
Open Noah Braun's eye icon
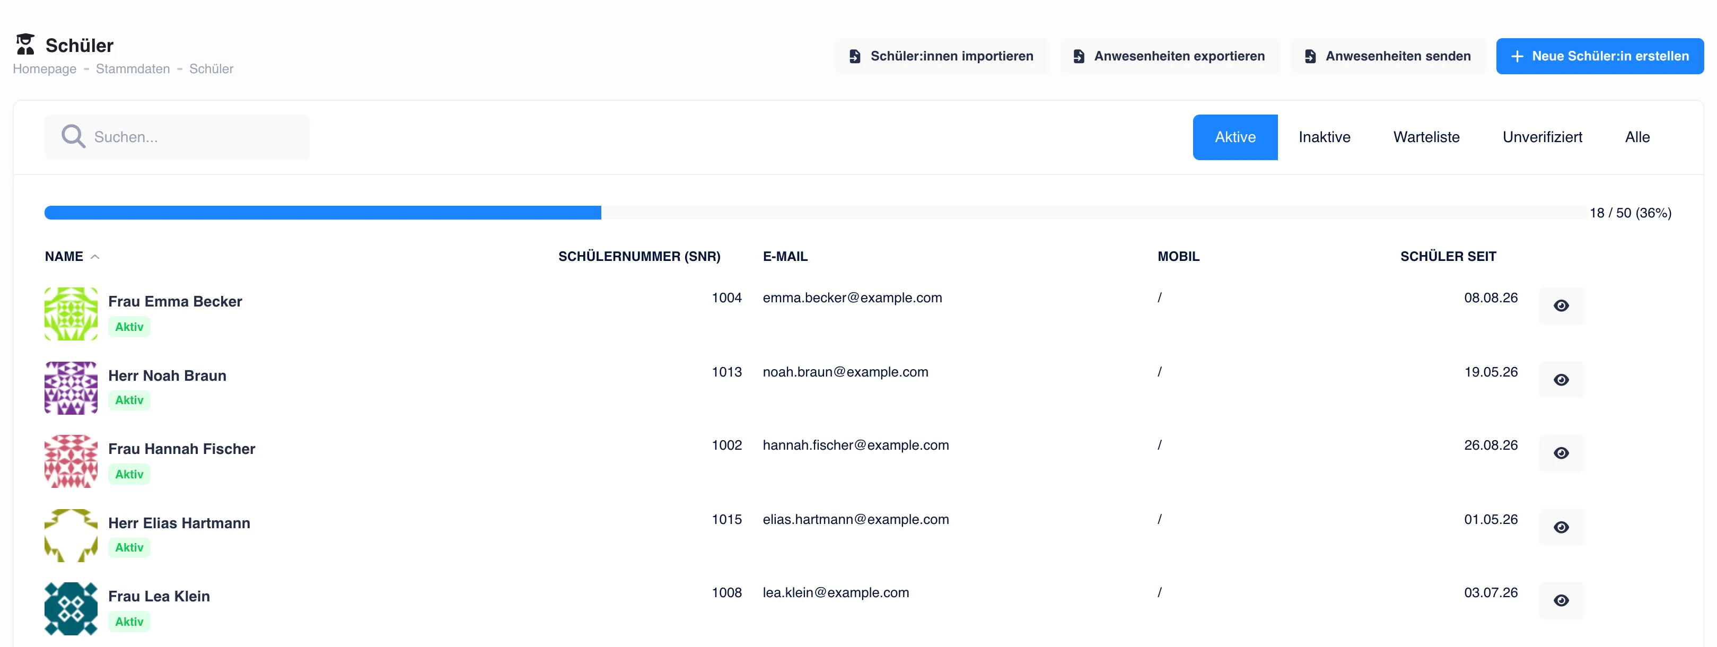(1561, 380)
